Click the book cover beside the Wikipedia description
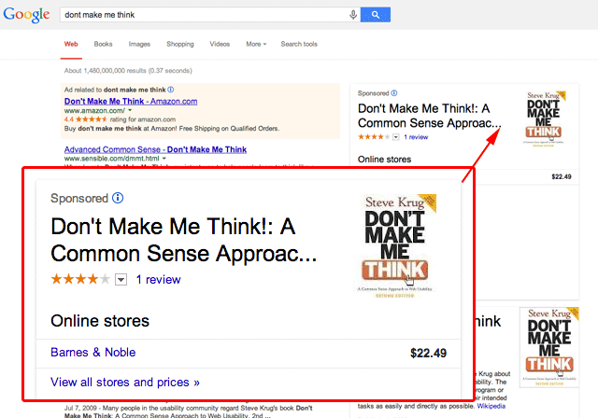The width and height of the screenshot is (598, 418). coord(549,347)
